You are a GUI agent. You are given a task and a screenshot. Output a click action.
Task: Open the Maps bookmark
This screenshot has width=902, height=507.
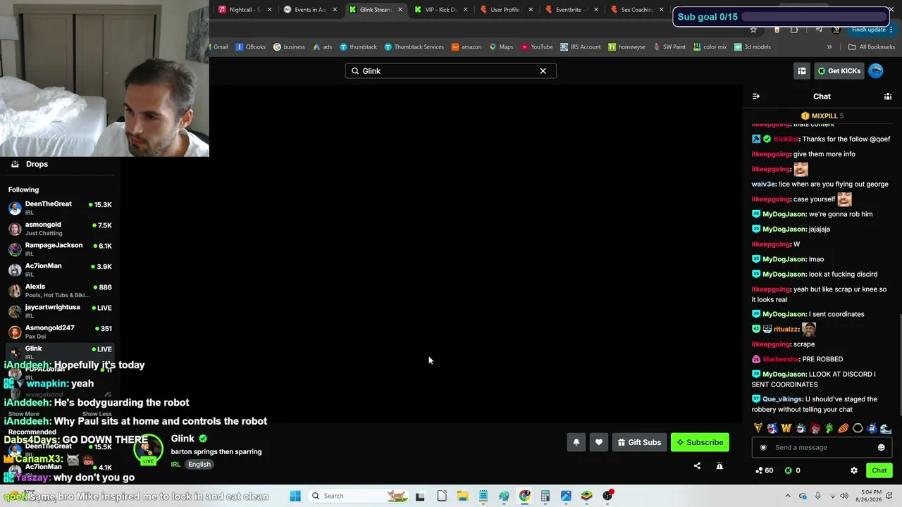pyautogui.click(x=502, y=47)
